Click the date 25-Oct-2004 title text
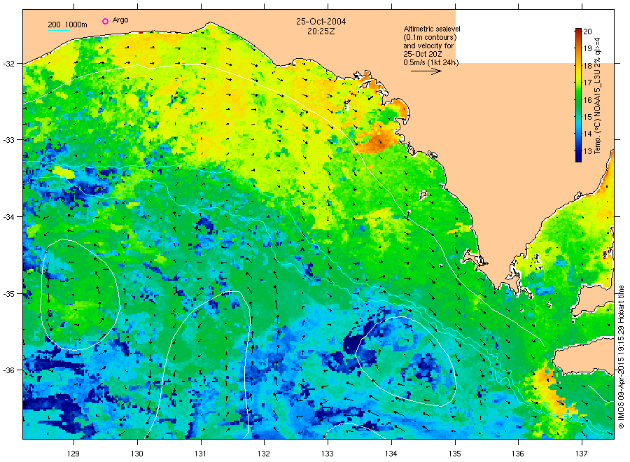This screenshot has width=630, height=462. tap(321, 22)
